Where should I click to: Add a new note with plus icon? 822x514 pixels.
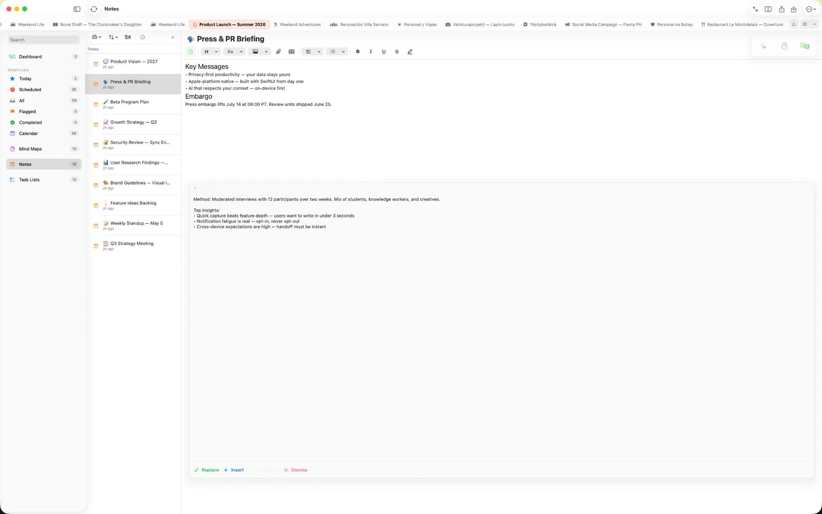click(173, 37)
